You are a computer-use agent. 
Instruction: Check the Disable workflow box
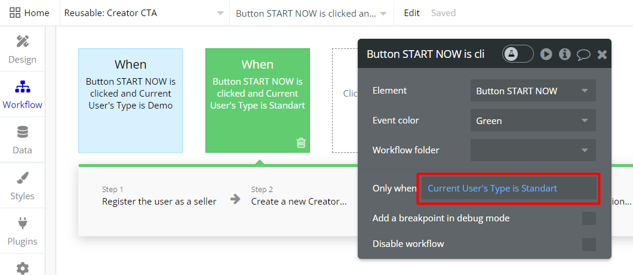point(589,244)
